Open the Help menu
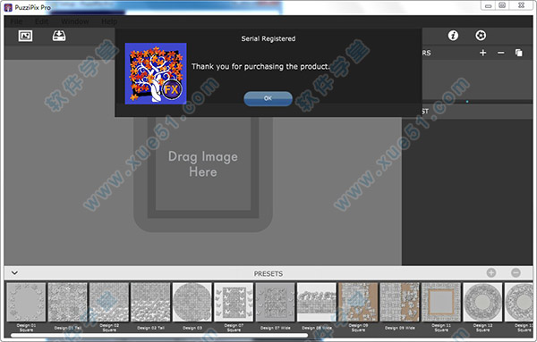This screenshot has height=342, width=537. [x=109, y=21]
